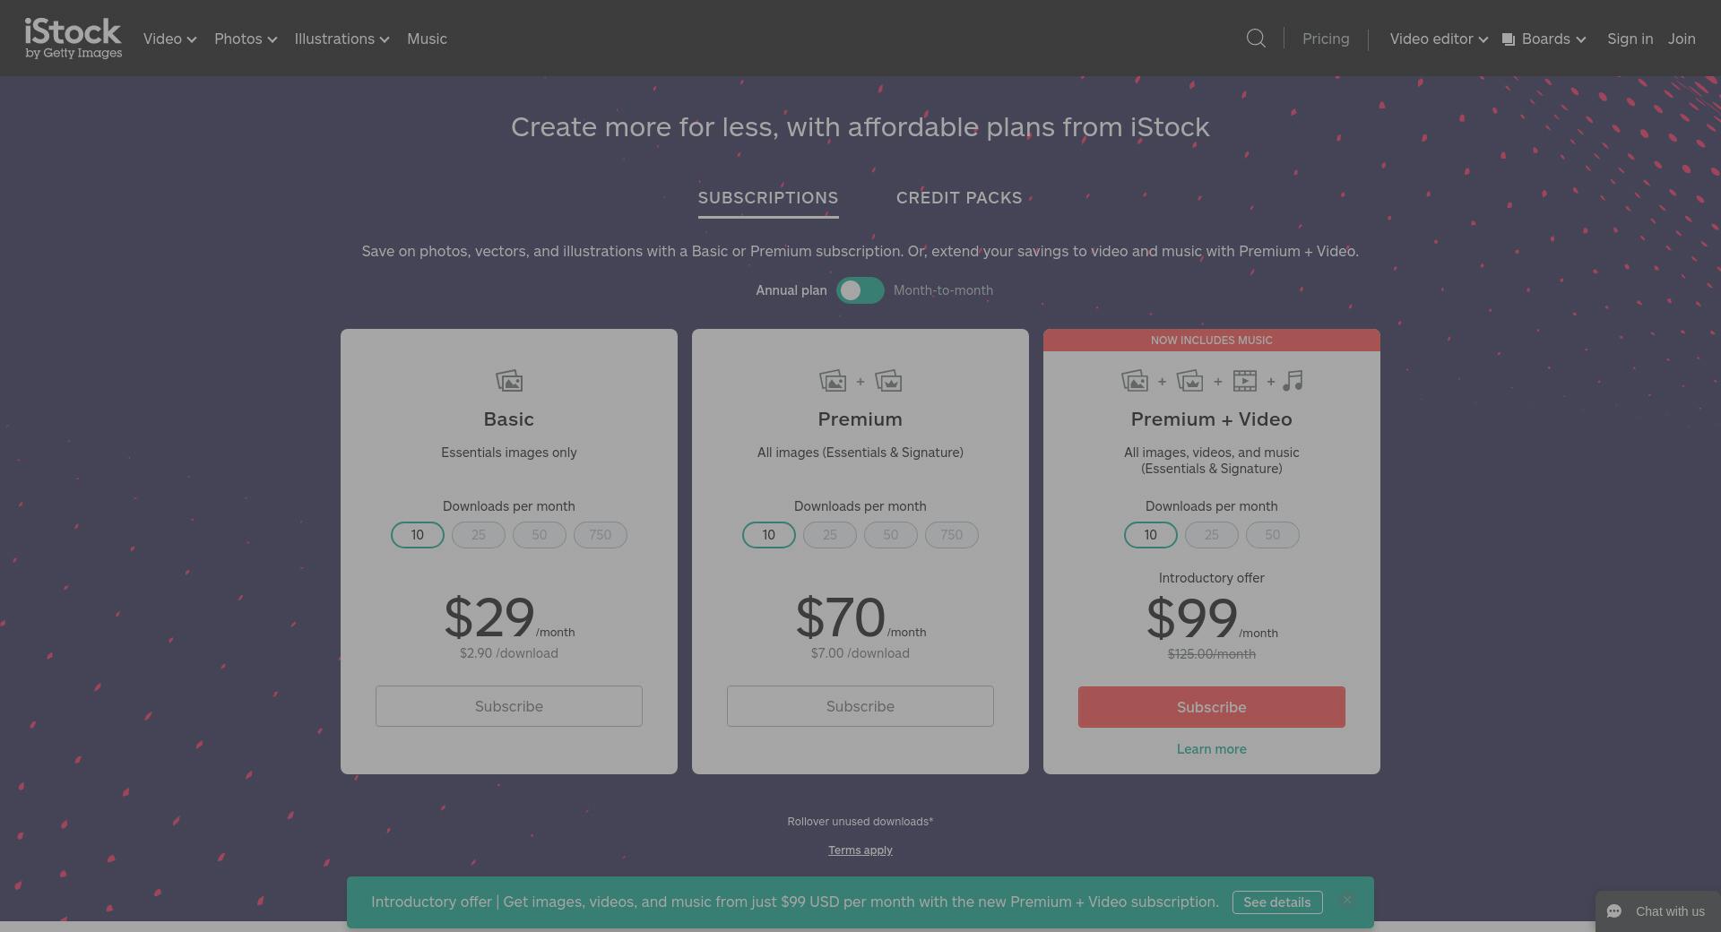Dismiss the introductory offer banner
The height and width of the screenshot is (932, 1721).
[x=1346, y=900]
